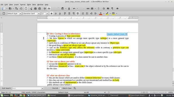Open Undo history dropdown arrow
Screen dimensions: 174x97
click(77, 9)
